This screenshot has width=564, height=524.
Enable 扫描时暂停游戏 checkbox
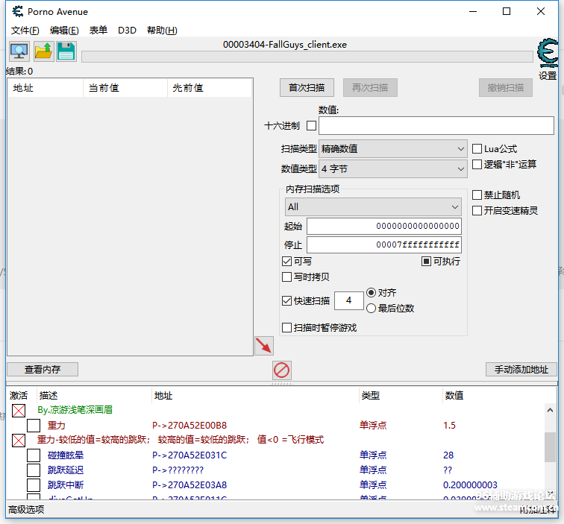point(287,327)
